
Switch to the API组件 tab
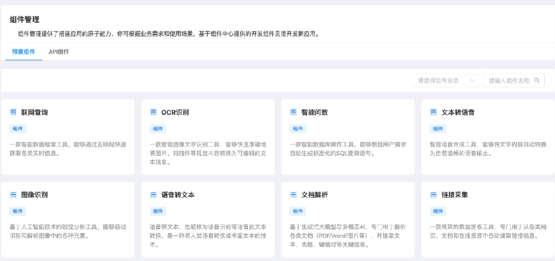click(x=59, y=51)
